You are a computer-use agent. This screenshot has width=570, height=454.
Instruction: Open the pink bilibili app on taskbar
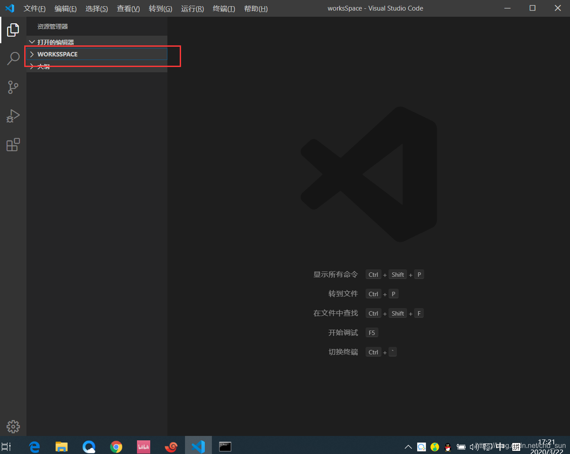(x=144, y=447)
